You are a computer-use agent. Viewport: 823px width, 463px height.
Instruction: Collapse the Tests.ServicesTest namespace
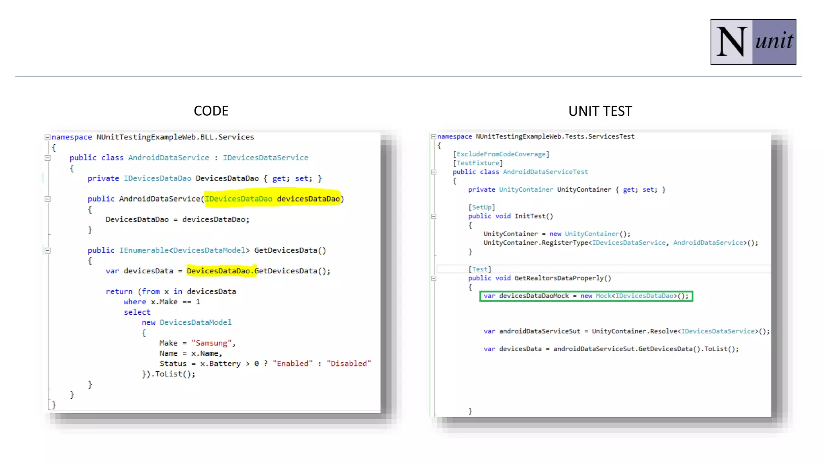(434, 137)
